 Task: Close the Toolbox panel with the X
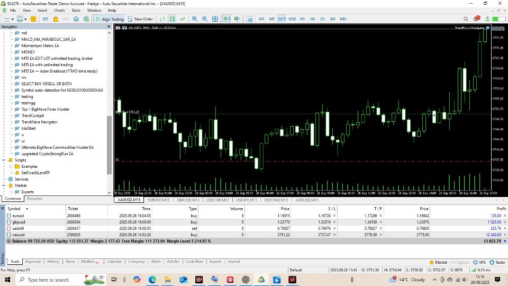2,209
